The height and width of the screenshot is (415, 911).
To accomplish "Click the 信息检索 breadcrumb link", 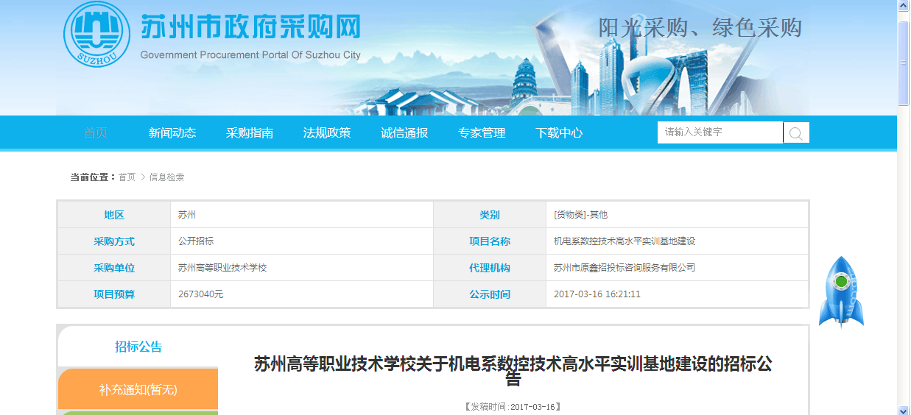I will pos(167,177).
